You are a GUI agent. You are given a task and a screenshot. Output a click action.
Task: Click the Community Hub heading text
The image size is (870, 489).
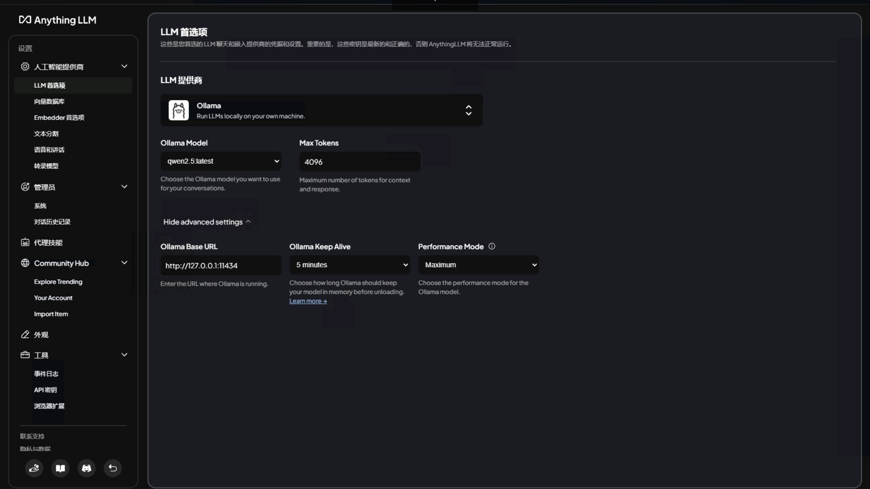[62, 263]
